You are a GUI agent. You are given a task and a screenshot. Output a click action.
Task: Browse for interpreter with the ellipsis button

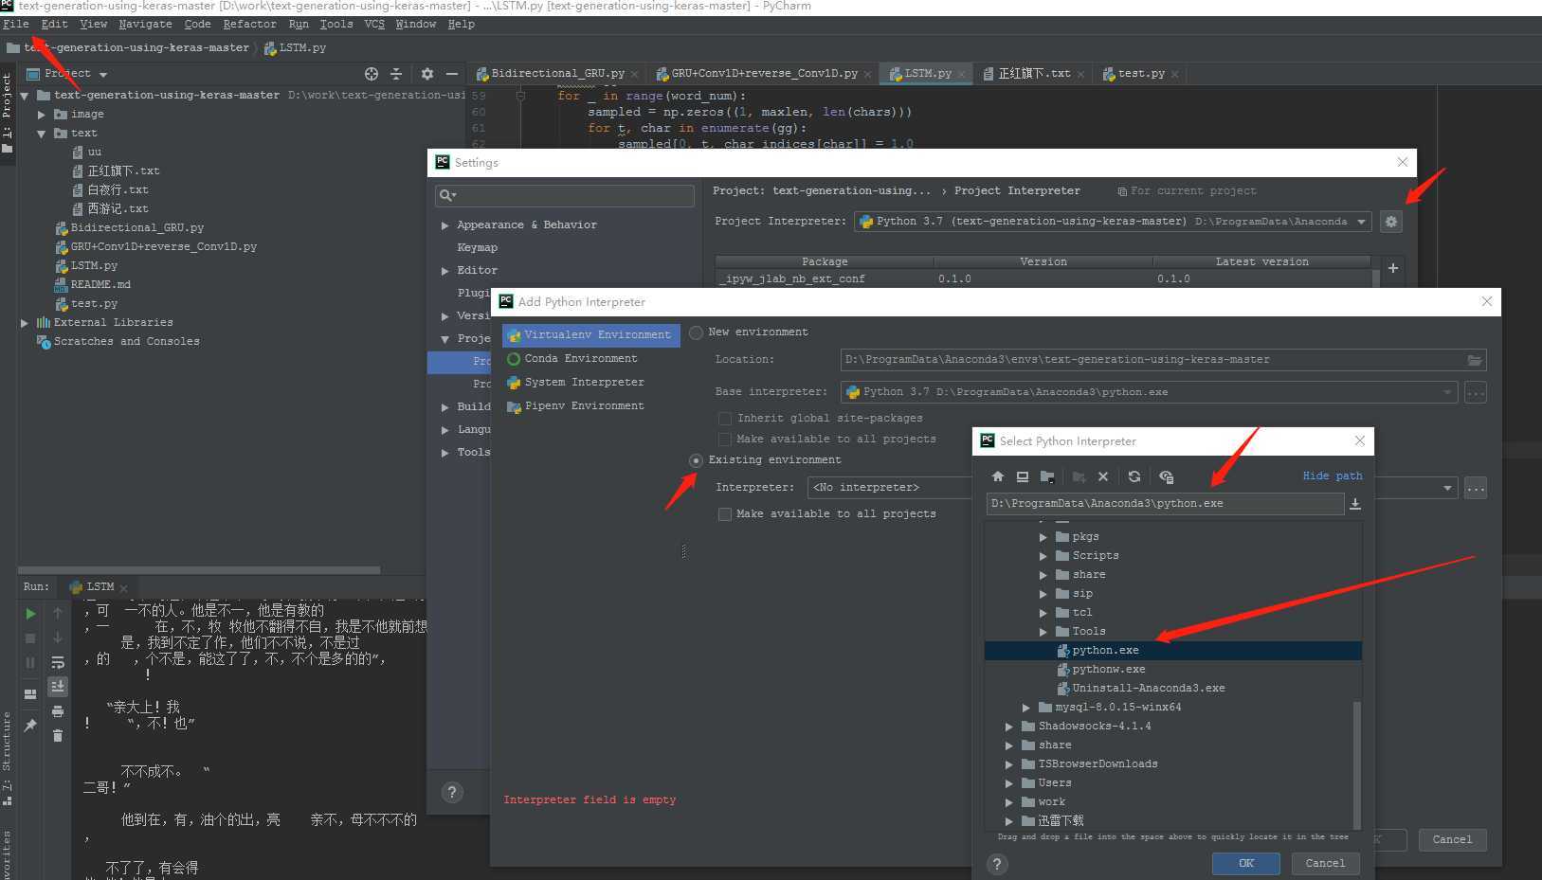coord(1475,489)
